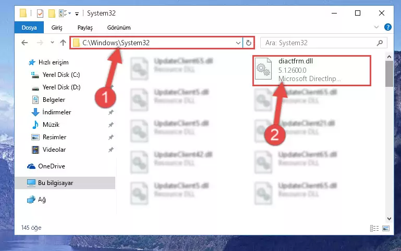The width and height of the screenshot is (401, 251).
Task: Click the vertical scrollbar thumb
Action: [389, 74]
